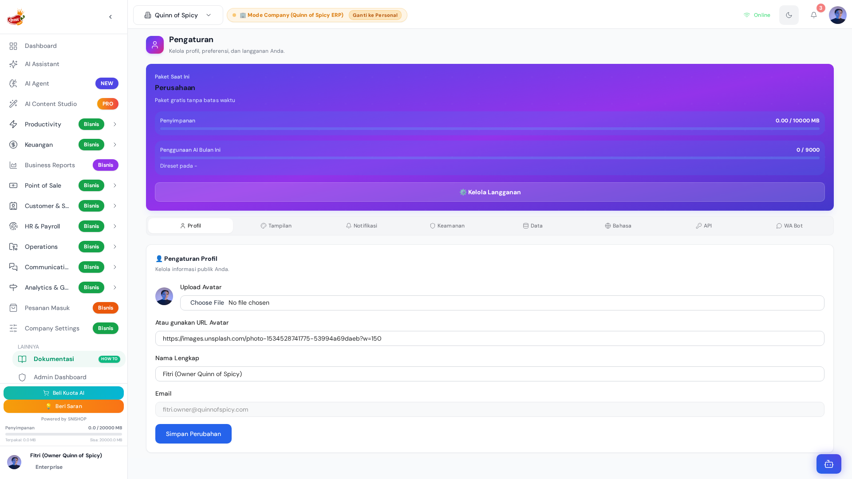Expand the Productivity menu chevron
Viewport: 852px width, 479px height.
(x=114, y=124)
